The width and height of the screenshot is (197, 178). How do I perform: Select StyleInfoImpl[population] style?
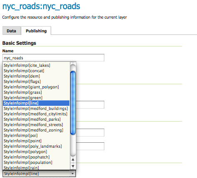(x=36, y=162)
